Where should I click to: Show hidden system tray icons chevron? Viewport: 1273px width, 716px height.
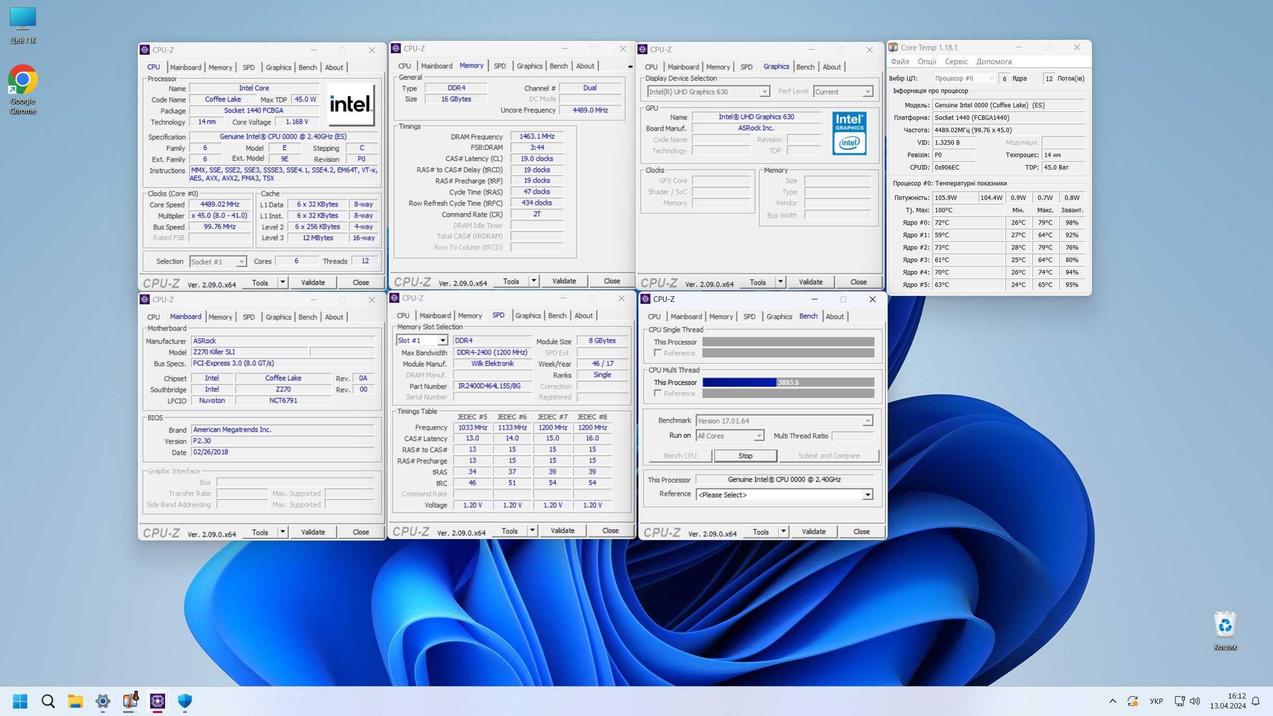(1113, 701)
